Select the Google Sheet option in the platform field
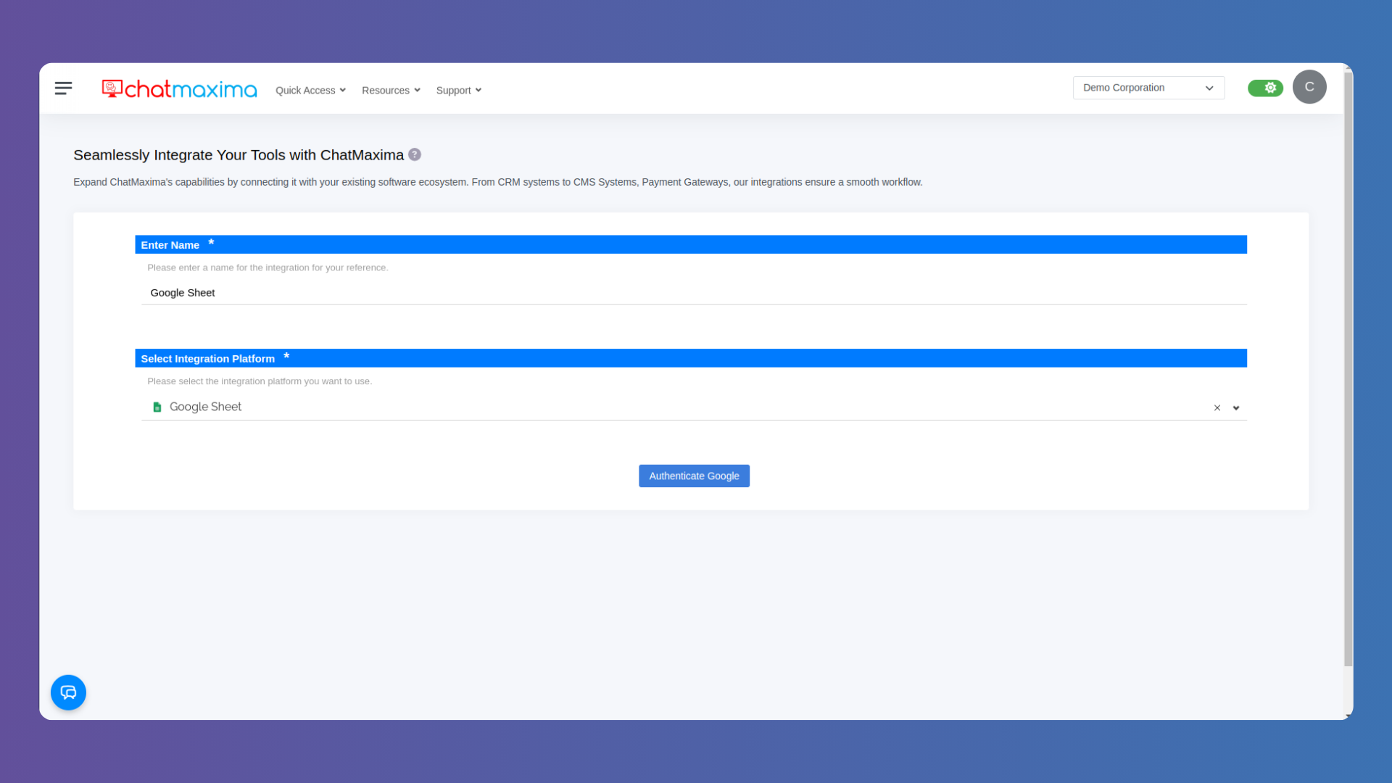 (205, 407)
